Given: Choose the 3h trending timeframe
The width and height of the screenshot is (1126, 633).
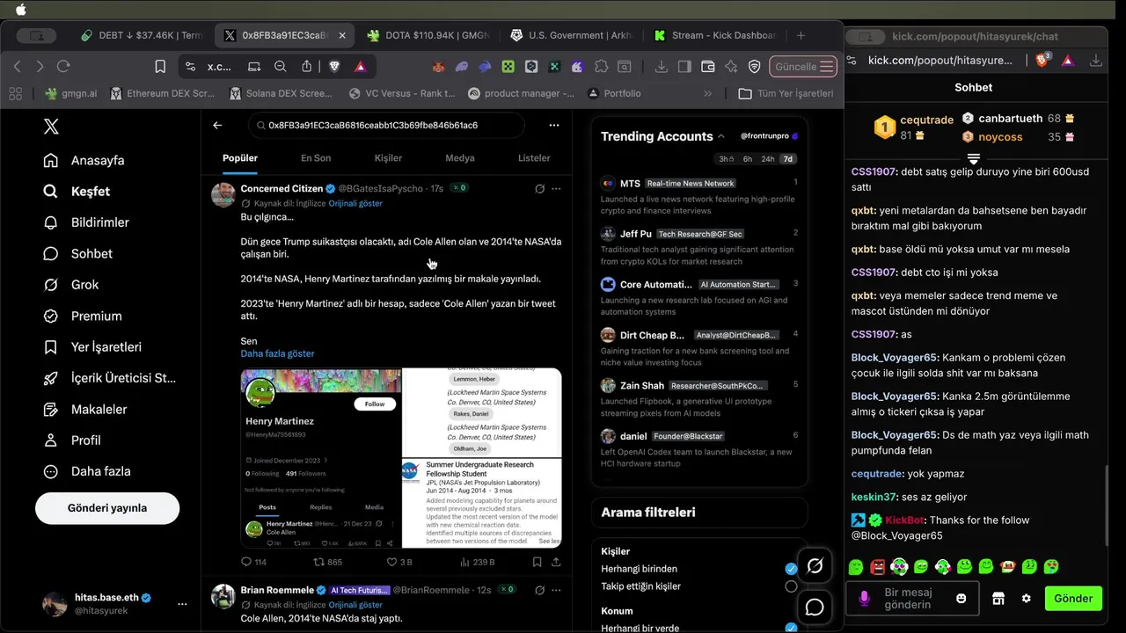Looking at the screenshot, I should (x=726, y=159).
